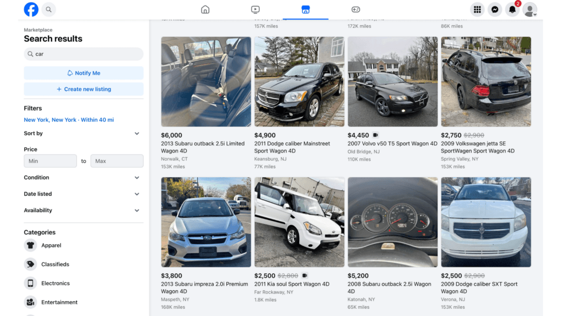Click the Facebook logo

coord(31,9)
